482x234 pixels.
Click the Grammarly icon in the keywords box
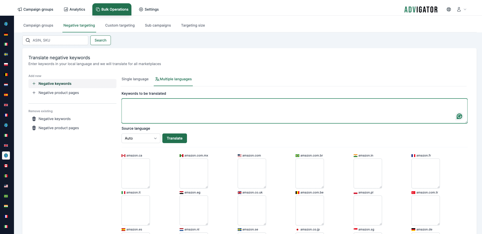coord(459,116)
